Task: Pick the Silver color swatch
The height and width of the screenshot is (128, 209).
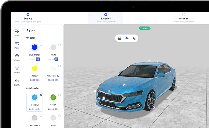Action: pos(53,118)
